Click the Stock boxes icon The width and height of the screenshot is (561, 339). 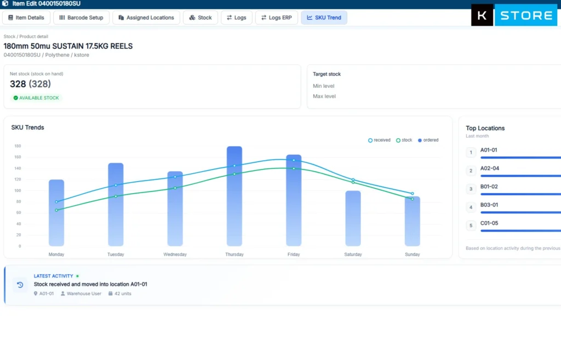192,18
